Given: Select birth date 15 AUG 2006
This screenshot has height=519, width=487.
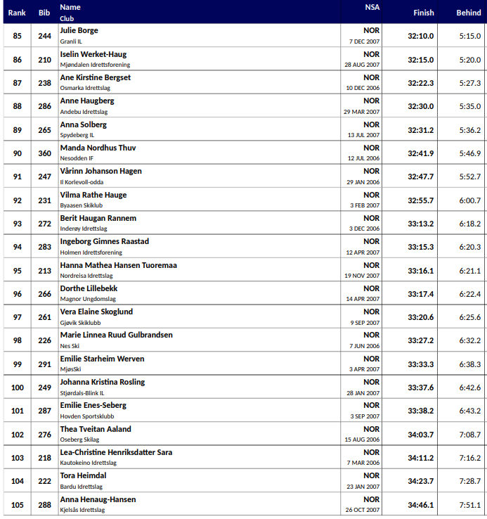Looking at the screenshot, I should point(362,440).
